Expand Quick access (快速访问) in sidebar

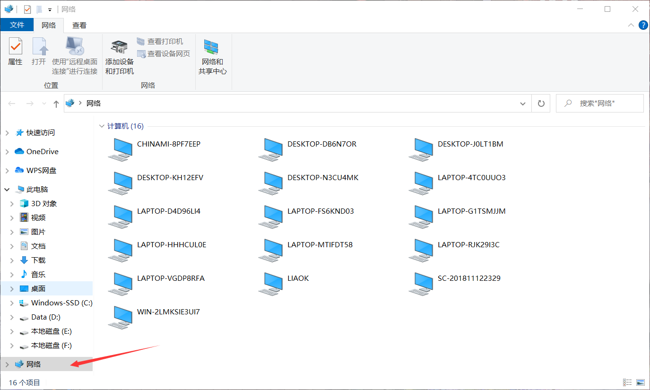(x=7, y=133)
